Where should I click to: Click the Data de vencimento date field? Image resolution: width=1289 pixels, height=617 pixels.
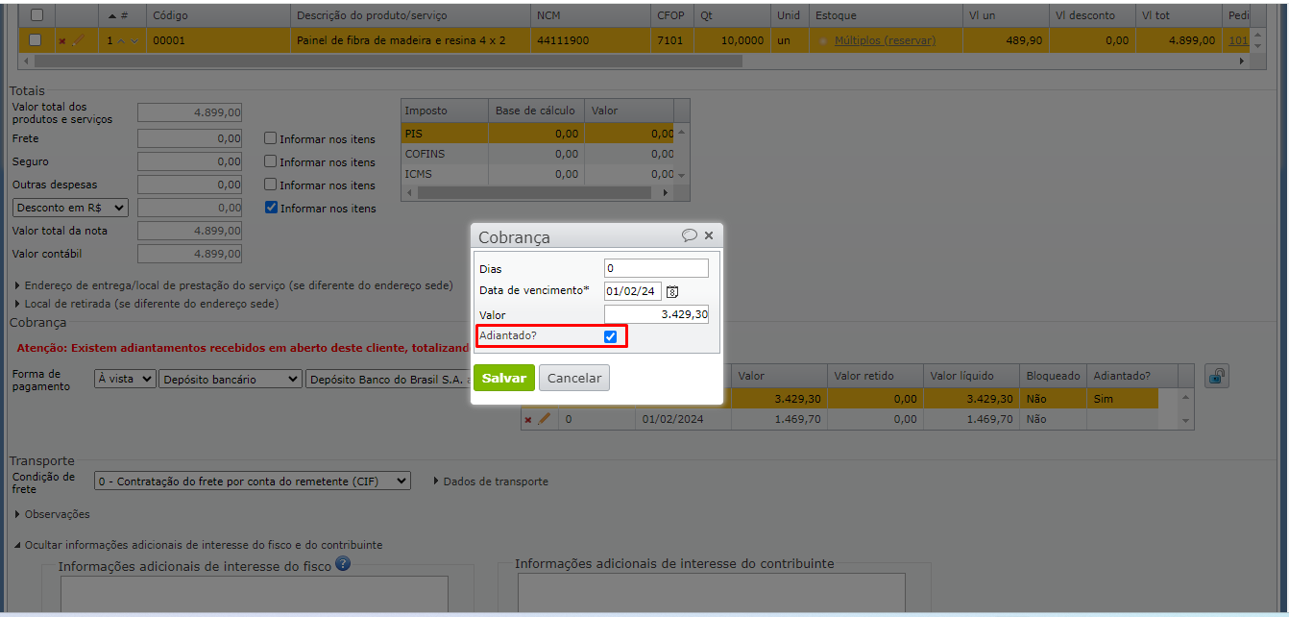click(633, 291)
